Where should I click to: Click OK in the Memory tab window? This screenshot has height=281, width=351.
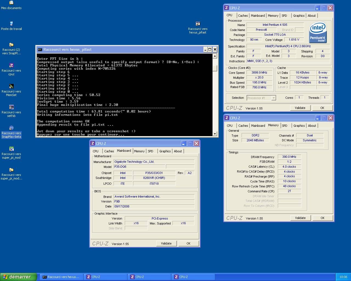(322, 218)
